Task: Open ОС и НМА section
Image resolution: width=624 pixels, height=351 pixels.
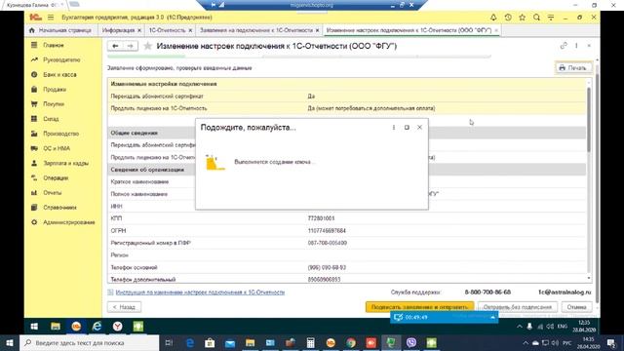Action: coord(57,148)
